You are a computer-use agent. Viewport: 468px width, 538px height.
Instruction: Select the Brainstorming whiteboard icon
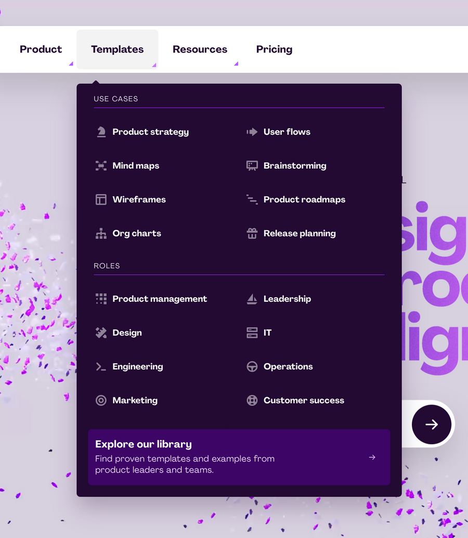[x=252, y=165]
